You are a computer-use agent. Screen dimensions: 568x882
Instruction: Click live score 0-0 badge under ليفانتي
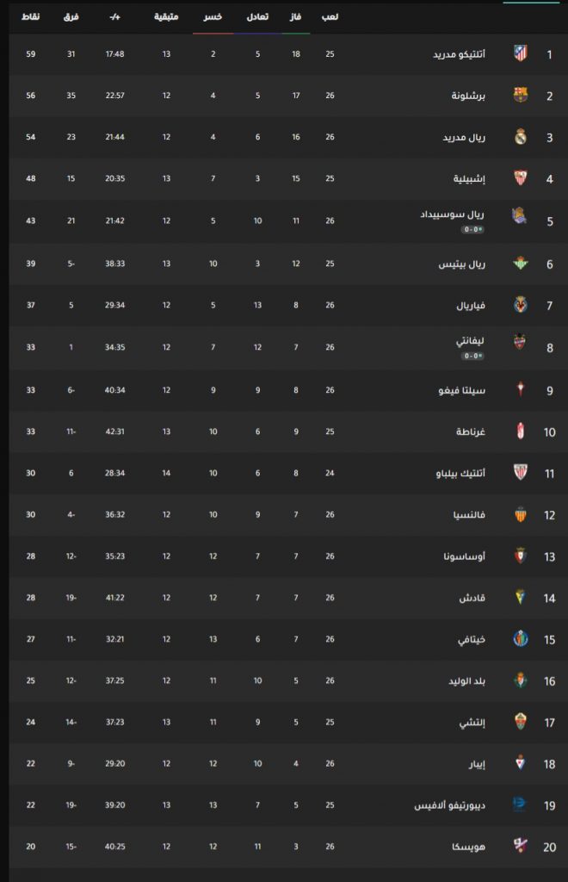coord(472,356)
